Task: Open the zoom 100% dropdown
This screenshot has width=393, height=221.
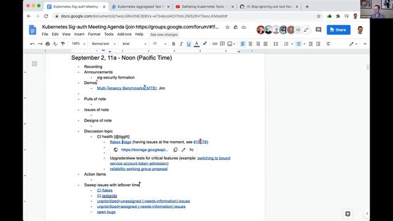Action: 78,44
